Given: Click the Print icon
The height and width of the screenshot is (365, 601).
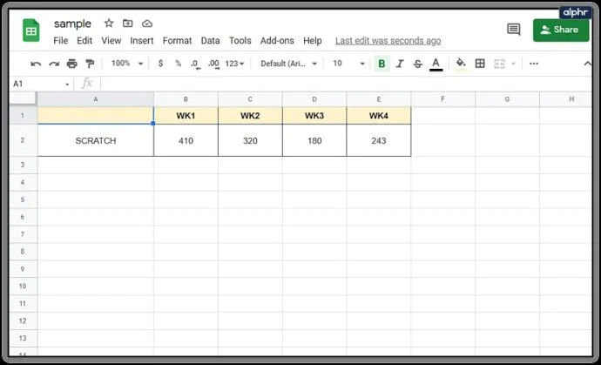Looking at the screenshot, I should [72, 64].
